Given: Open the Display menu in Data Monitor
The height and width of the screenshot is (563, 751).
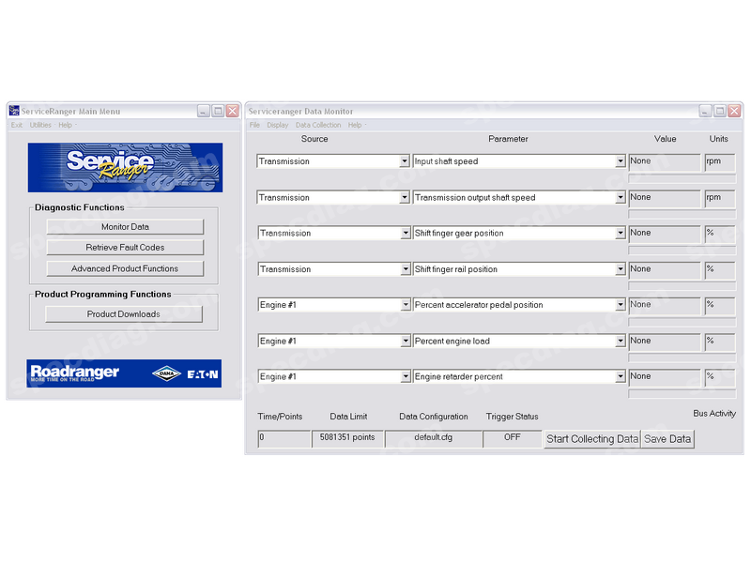Looking at the screenshot, I should 277,125.
